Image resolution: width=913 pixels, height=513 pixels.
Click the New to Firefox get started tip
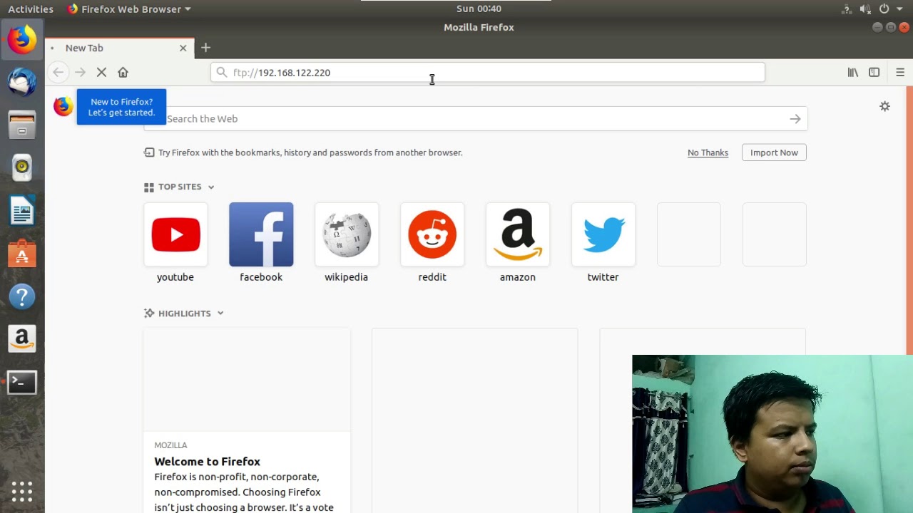[121, 107]
